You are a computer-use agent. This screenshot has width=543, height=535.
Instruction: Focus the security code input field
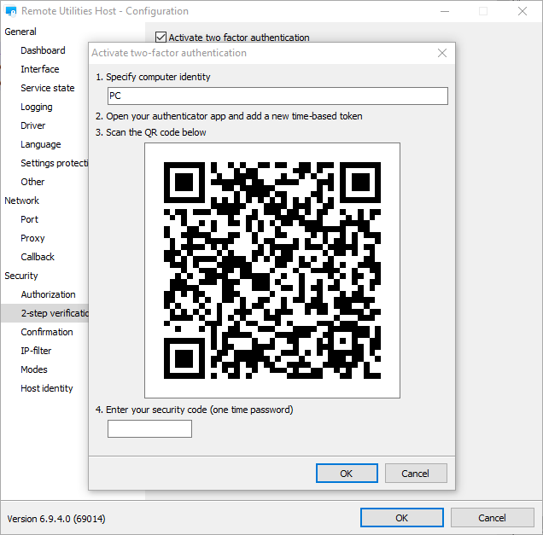(149, 428)
